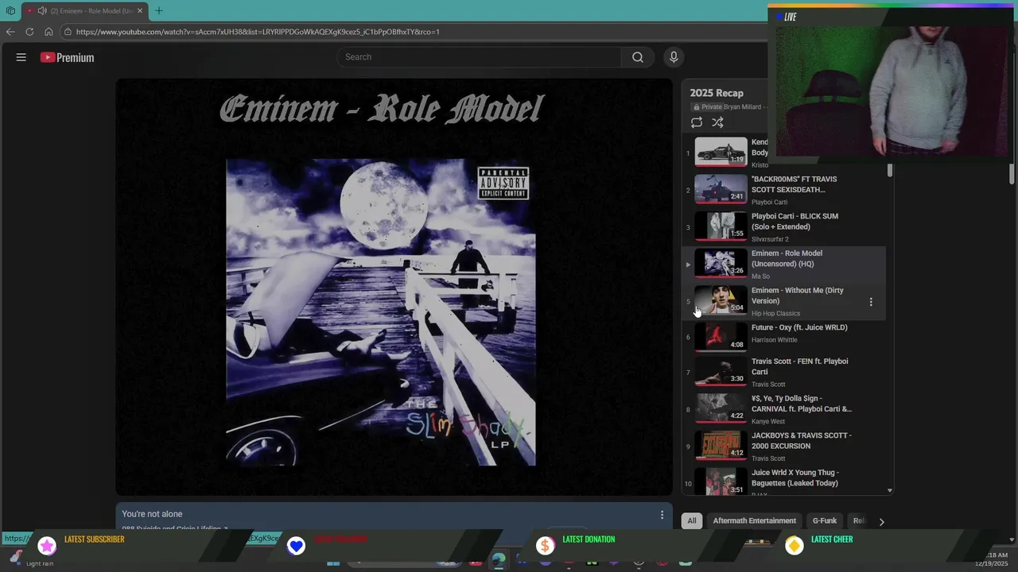The height and width of the screenshot is (572, 1018).
Task: Open the browser home page button
Action: point(49,32)
